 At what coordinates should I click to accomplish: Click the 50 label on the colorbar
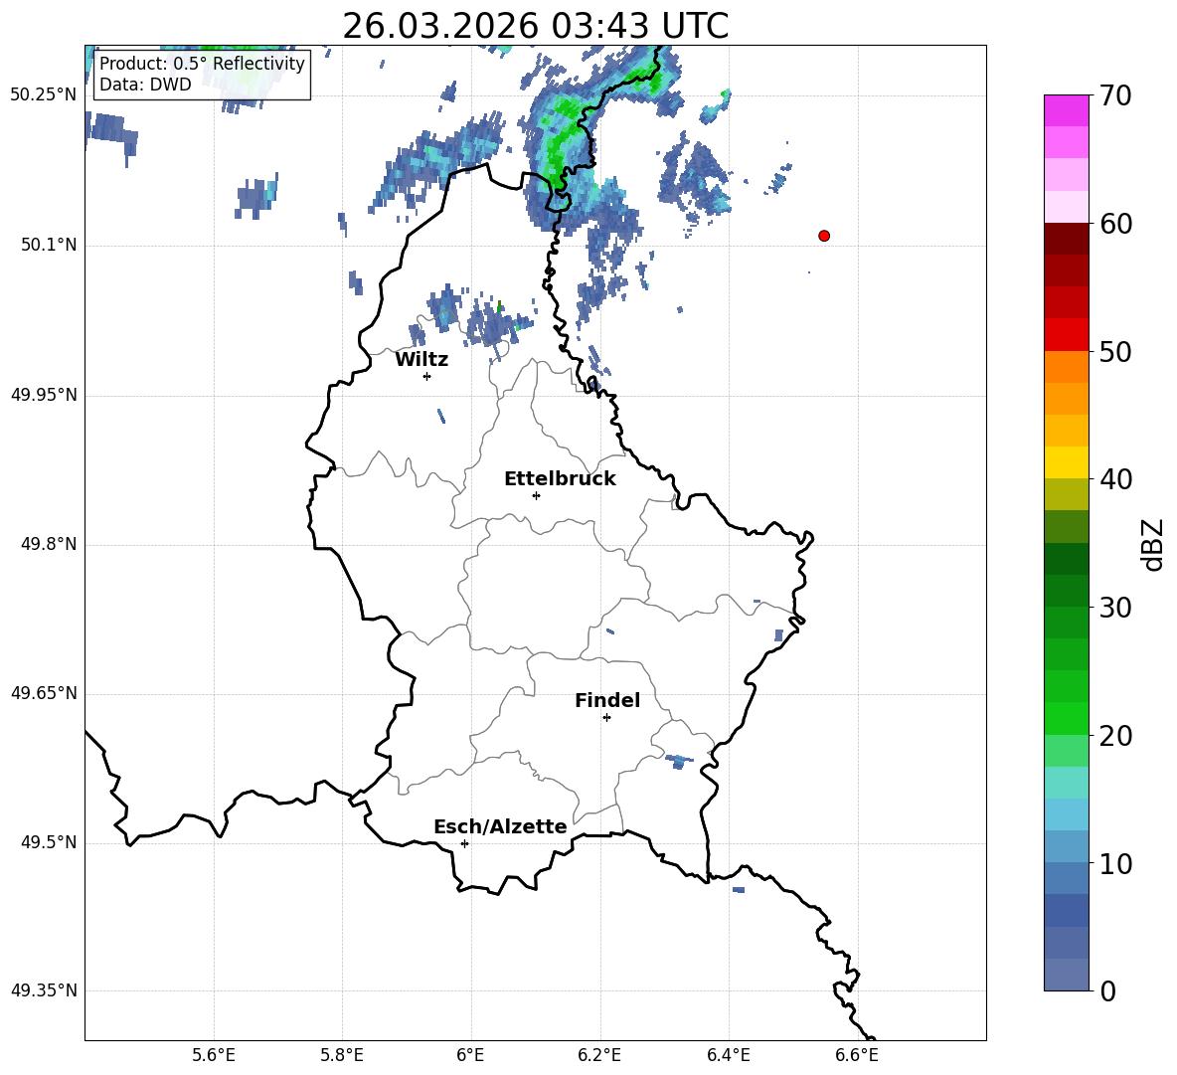pos(1115,351)
